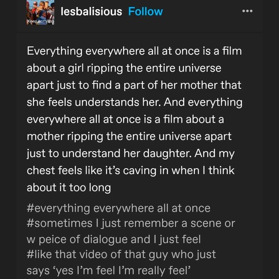Open the three-dot post options menu
Image resolution: width=279 pixels, height=279 pixels.
coord(248,11)
